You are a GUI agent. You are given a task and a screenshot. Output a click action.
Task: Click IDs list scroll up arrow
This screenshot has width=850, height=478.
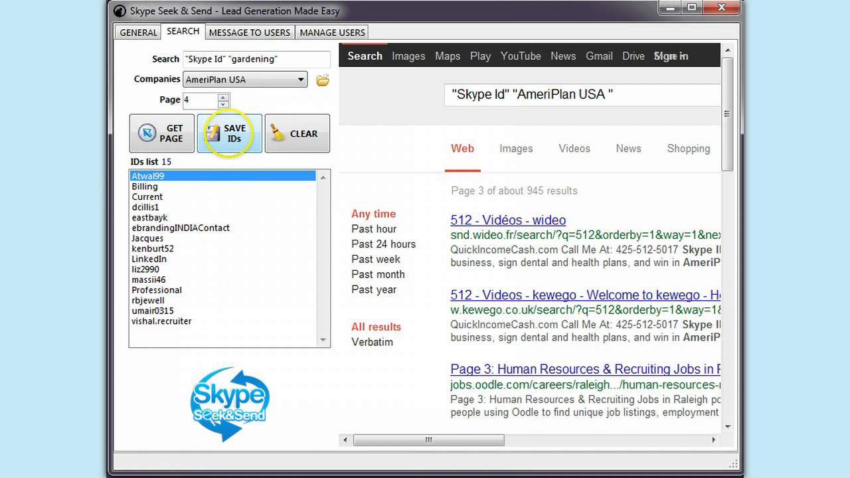click(x=323, y=177)
